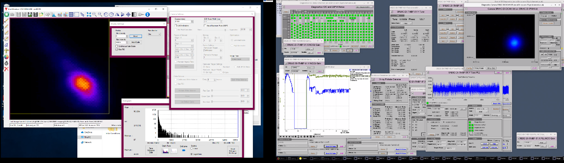Start live capture with green toolbar icon

[7, 14]
